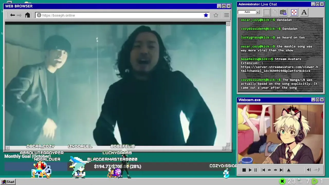Screen dimensions: 329x185
Task: Close the Webcam.exe window
Action: (x=322, y=100)
